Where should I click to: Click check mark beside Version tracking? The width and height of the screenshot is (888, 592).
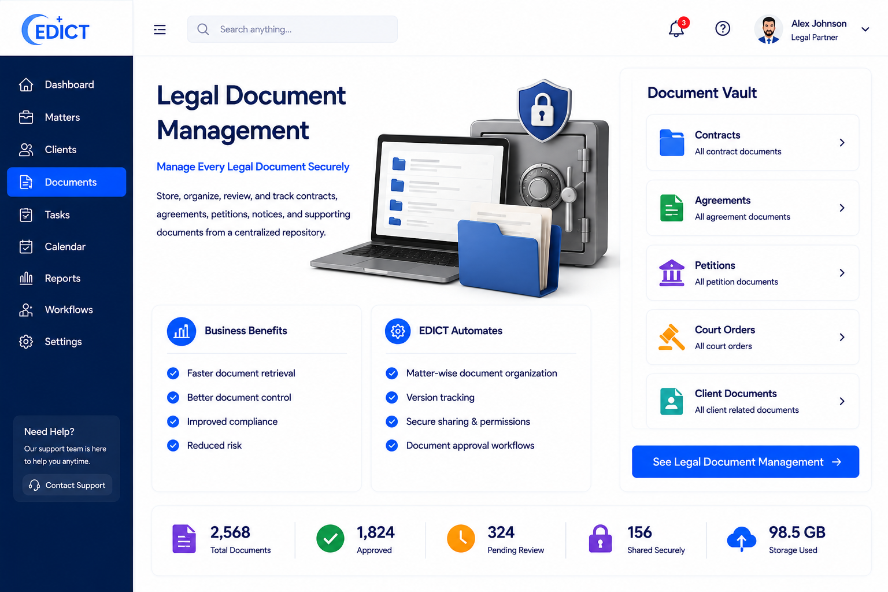pos(392,398)
